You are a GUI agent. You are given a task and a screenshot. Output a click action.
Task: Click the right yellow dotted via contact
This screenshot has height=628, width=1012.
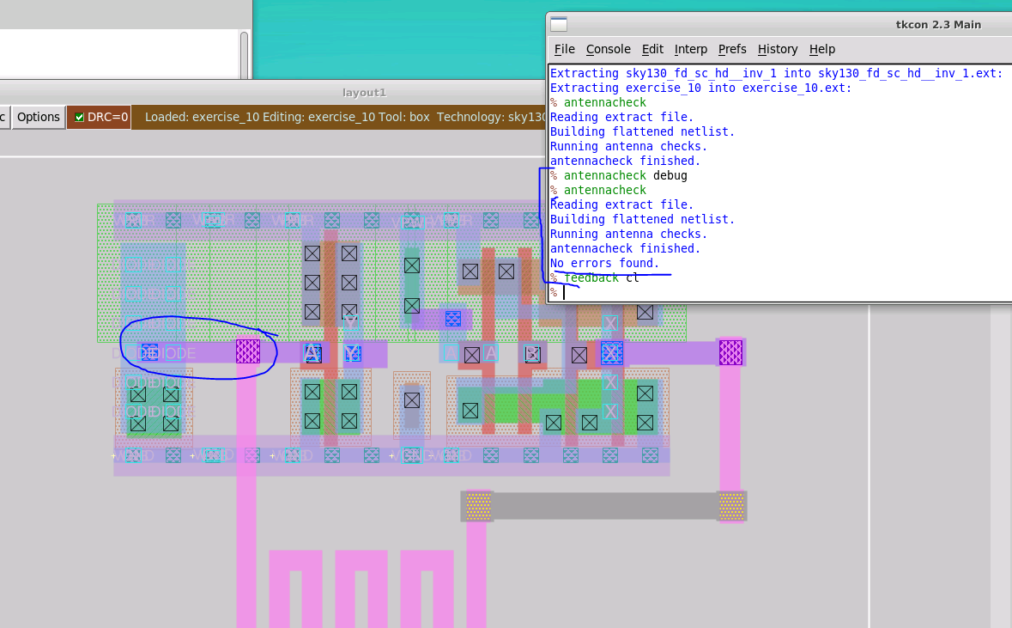[731, 506]
